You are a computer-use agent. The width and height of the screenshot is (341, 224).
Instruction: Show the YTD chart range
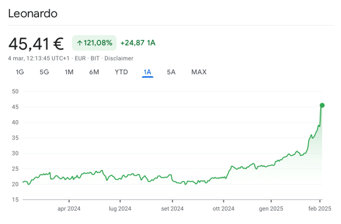pyautogui.click(x=122, y=72)
